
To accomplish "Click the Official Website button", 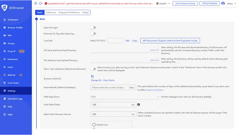I will [x=210, y=3].
